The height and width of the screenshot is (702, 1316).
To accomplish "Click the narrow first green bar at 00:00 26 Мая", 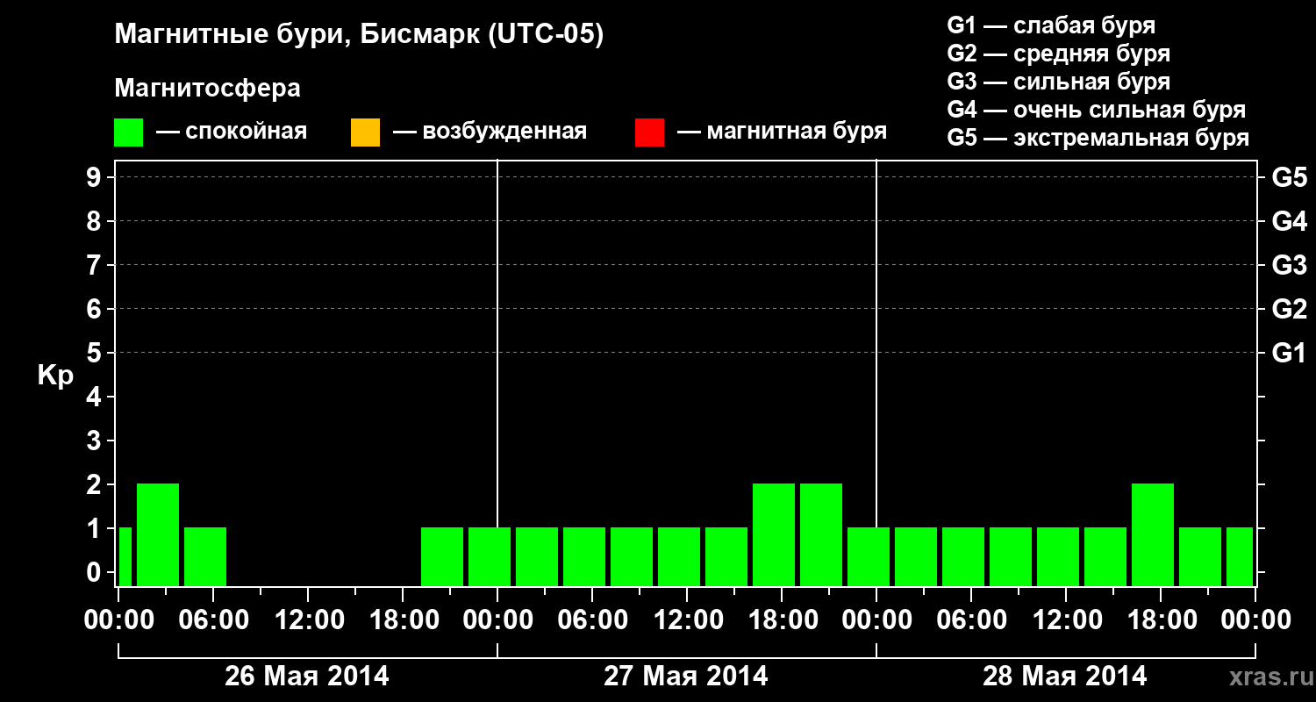I will pyautogui.click(x=125, y=556).
